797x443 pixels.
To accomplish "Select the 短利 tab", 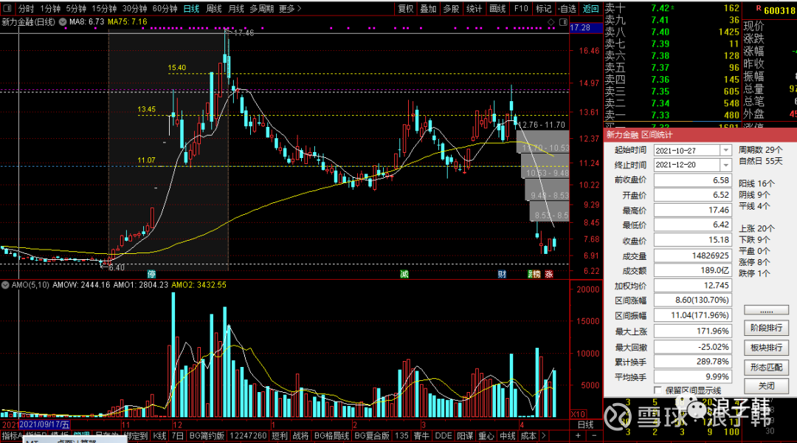I will (x=279, y=436).
